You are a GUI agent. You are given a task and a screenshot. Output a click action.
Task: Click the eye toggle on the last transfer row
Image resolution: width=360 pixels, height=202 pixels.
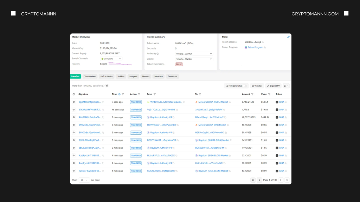[x=73, y=171]
